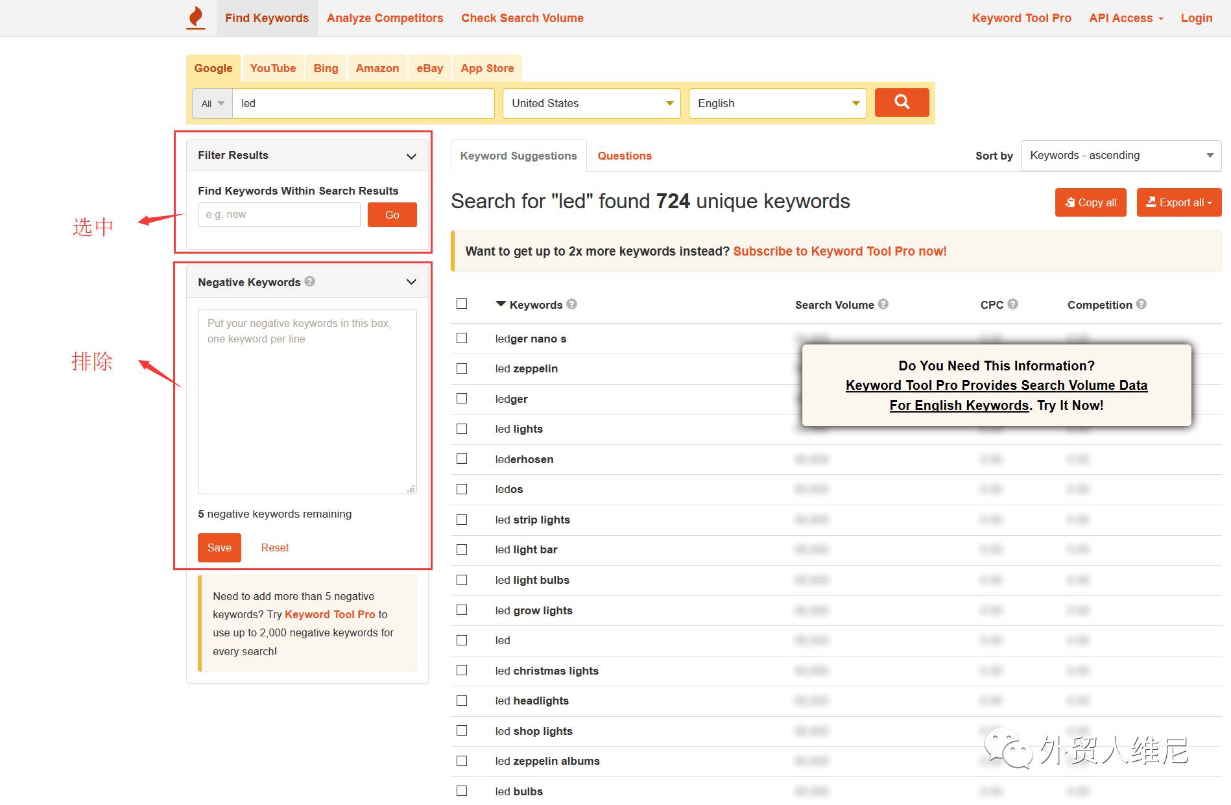The width and height of the screenshot is (1231, 805).
Task: Open the Sort by 'Keywords - ascending' dropdown
Action: point(1121,155)
